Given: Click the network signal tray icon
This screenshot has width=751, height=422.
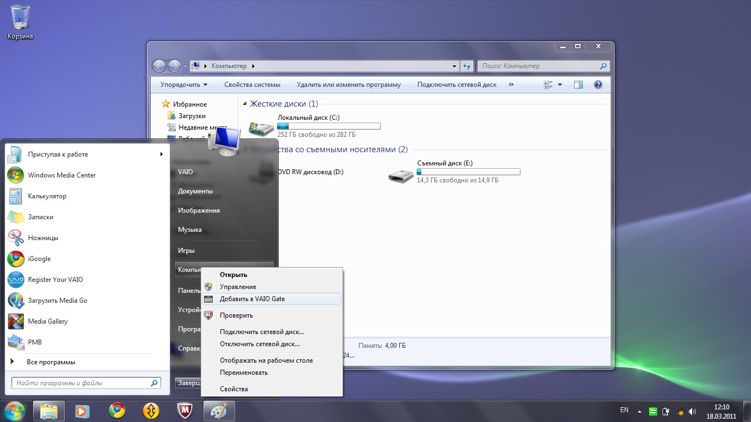Looking at the screenshot, I should (x=680, y=411).
